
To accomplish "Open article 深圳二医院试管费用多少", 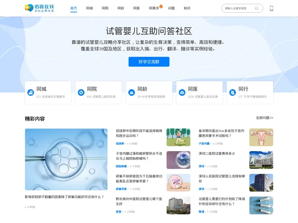I will pos(217,153).
